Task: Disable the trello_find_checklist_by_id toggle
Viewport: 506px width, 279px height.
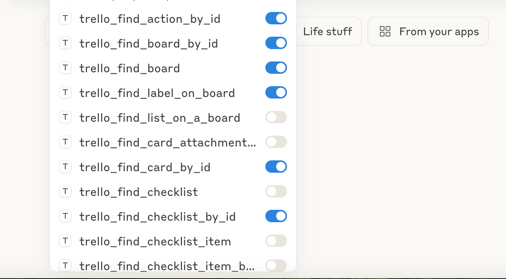Action: pyautogui.click(x=276, y=216)
